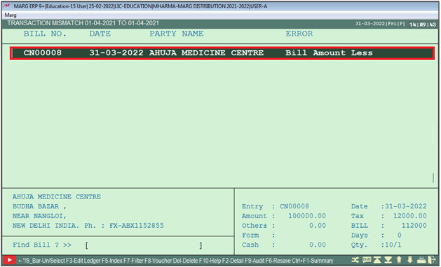Click the Other± value 0.00
The image size is (441, 267).
(318, 226)
